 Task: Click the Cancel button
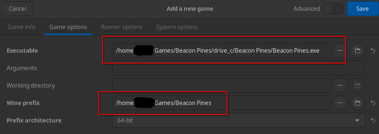point(18,9)
